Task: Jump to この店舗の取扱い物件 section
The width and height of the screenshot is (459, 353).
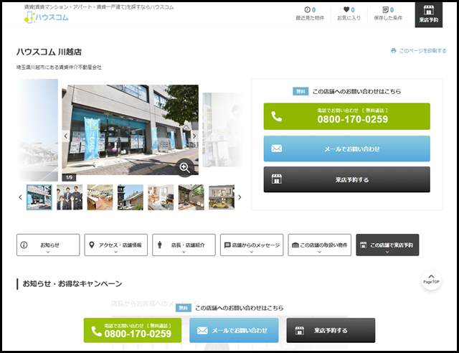Action: pos(320,245)
